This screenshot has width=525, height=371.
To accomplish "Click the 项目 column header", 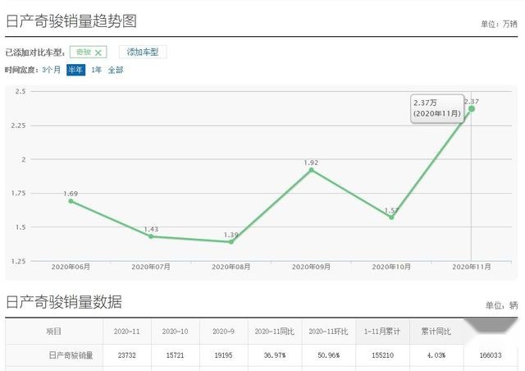I will [x=54, y=332].
